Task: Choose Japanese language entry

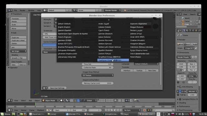Action: [x=65, y=40]
